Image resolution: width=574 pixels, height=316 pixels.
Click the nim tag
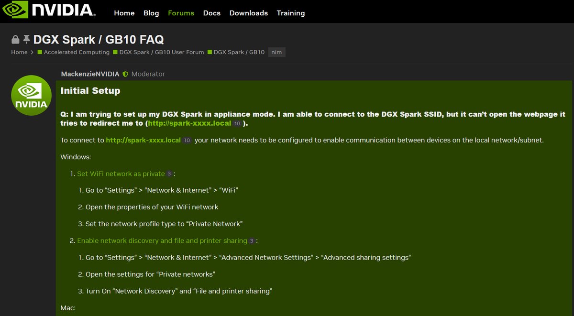276,52
